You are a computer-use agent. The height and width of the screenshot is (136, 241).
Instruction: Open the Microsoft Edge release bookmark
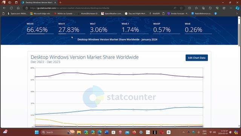click(41, 14)
